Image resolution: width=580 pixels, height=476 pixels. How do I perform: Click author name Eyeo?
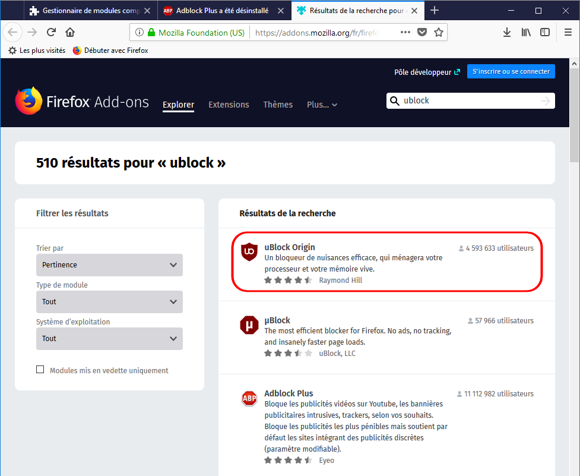point(327,461)
